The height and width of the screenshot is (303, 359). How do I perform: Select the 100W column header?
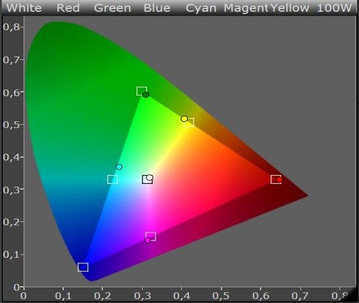334,8
